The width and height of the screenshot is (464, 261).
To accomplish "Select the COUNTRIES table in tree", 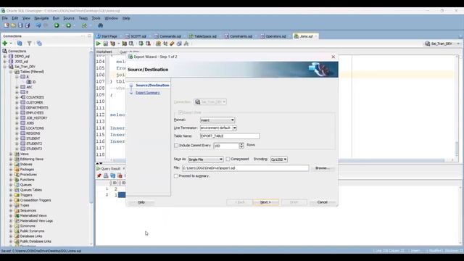I will tap(35, 97).
